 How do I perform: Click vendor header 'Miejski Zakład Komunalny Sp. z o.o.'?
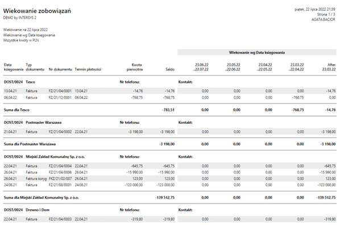pos(55,157)
